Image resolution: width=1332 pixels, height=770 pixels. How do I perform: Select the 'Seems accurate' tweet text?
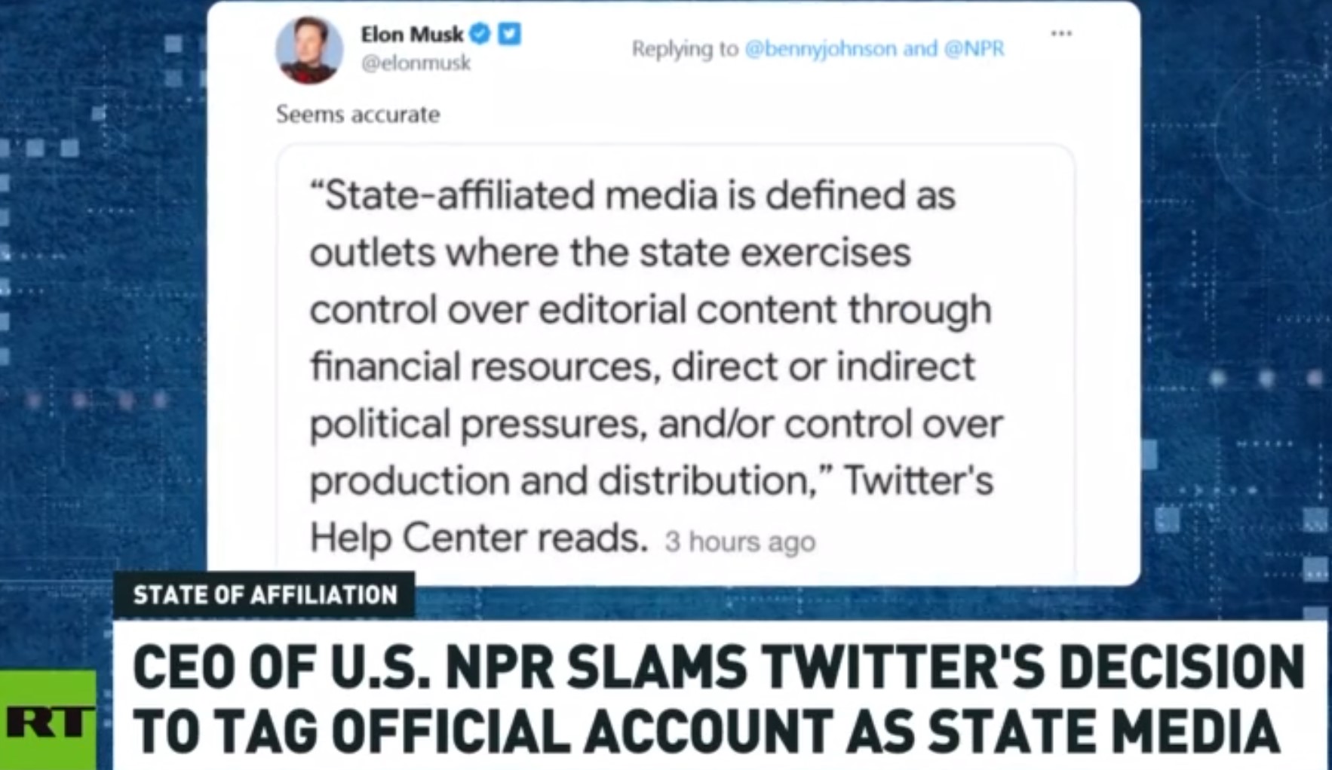point(358,114)
